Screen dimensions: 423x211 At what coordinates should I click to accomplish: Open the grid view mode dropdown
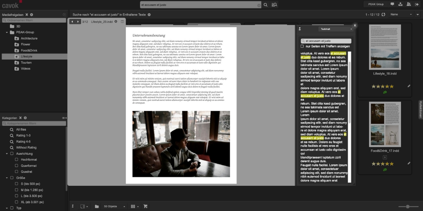[134, 206]
